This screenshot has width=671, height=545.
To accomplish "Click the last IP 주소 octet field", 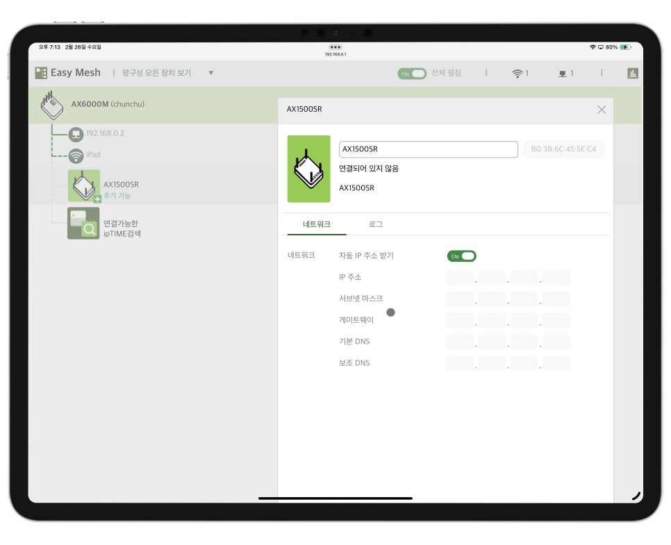I will [556, 278].
